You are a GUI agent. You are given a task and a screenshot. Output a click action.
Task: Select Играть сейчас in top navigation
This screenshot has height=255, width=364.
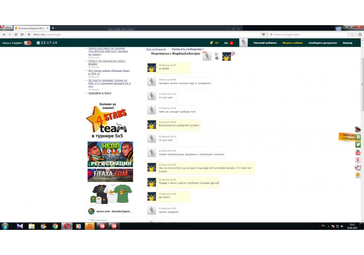point(293,43)
